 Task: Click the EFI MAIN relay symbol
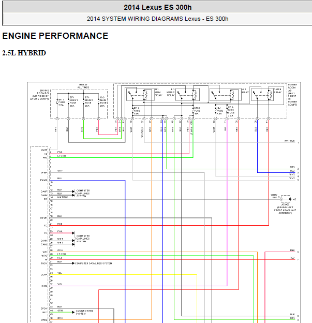tap(140, 95)
